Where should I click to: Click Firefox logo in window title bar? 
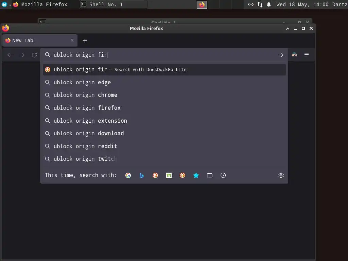(x=5, y=28)
